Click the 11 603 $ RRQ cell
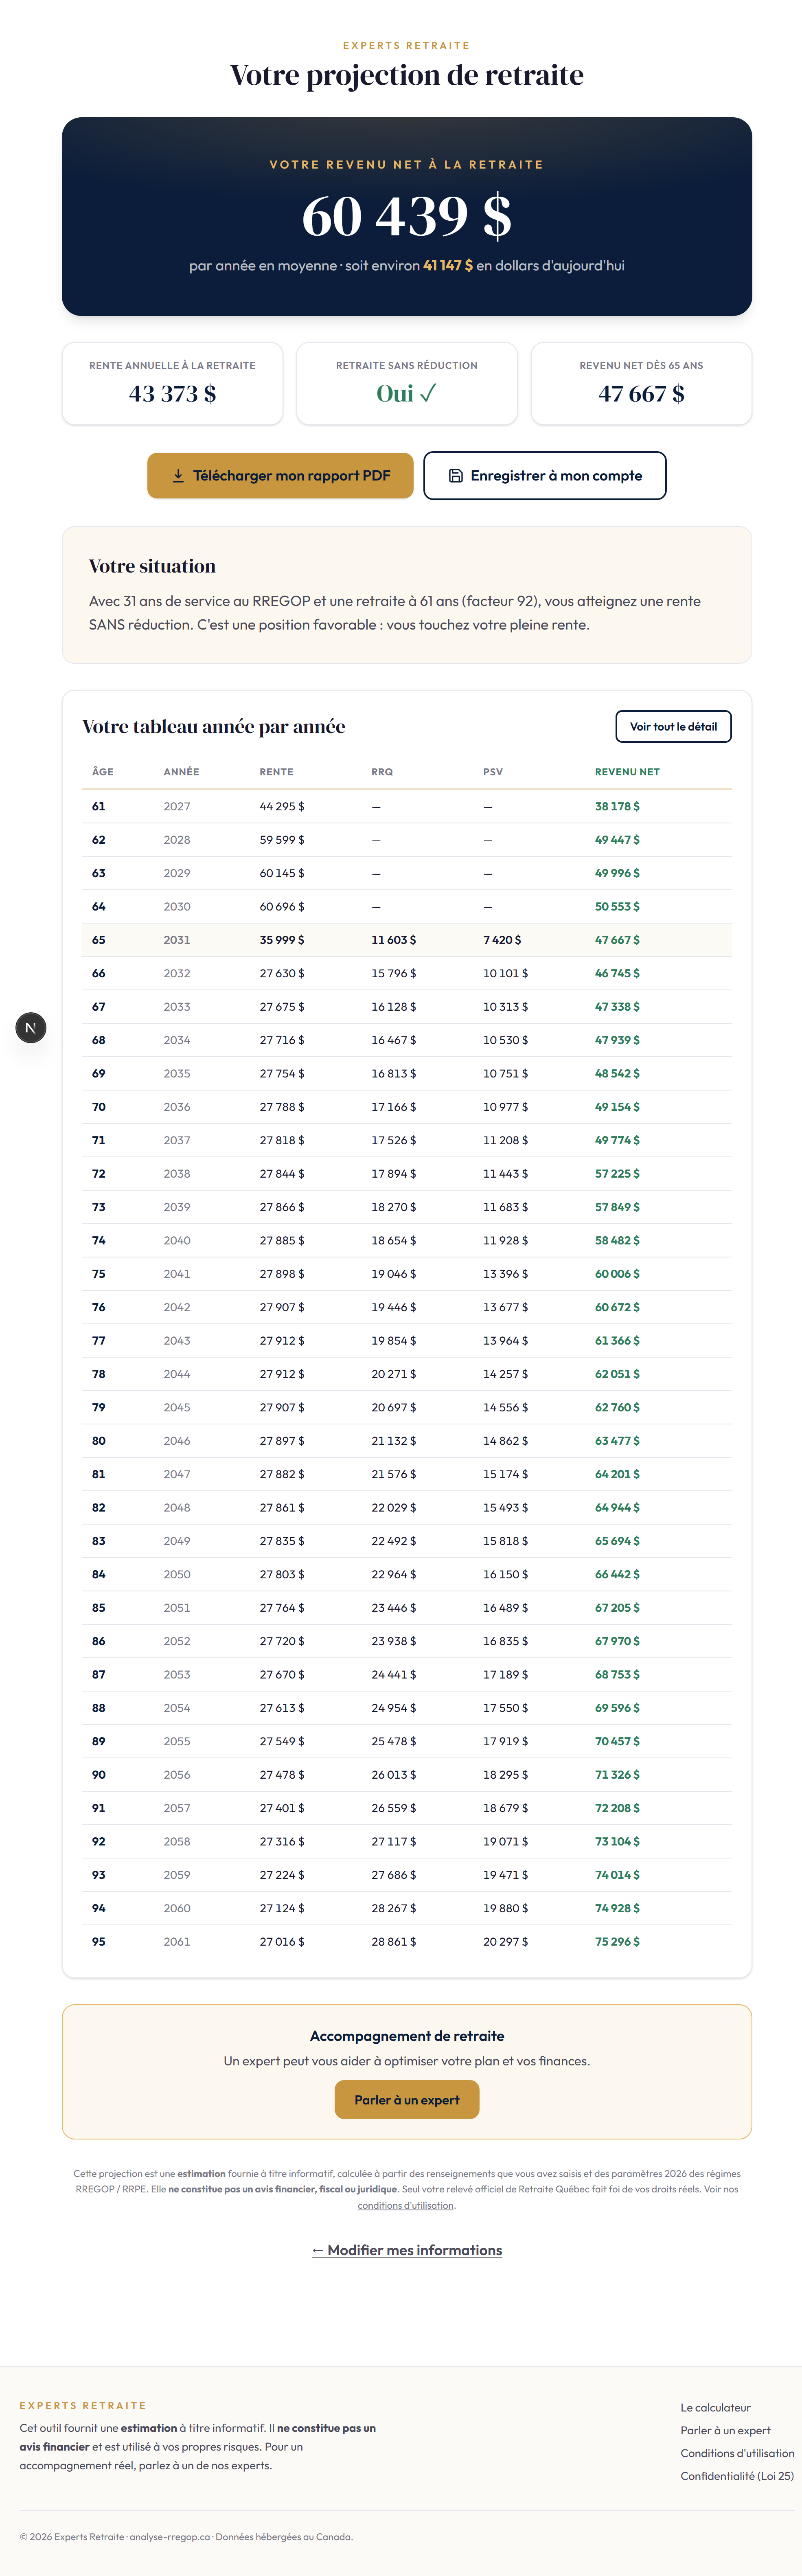This screenshot has width=802, height=2576. point(394,940)
